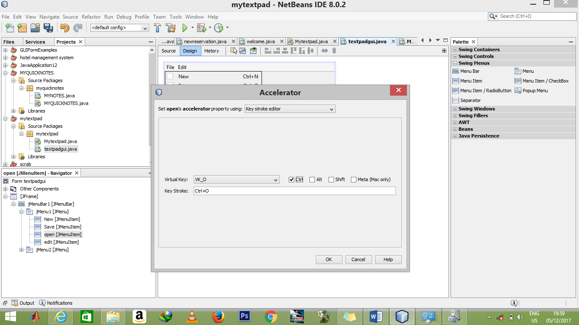Click Change horizontal resizability arrows icon

[325, 51]
